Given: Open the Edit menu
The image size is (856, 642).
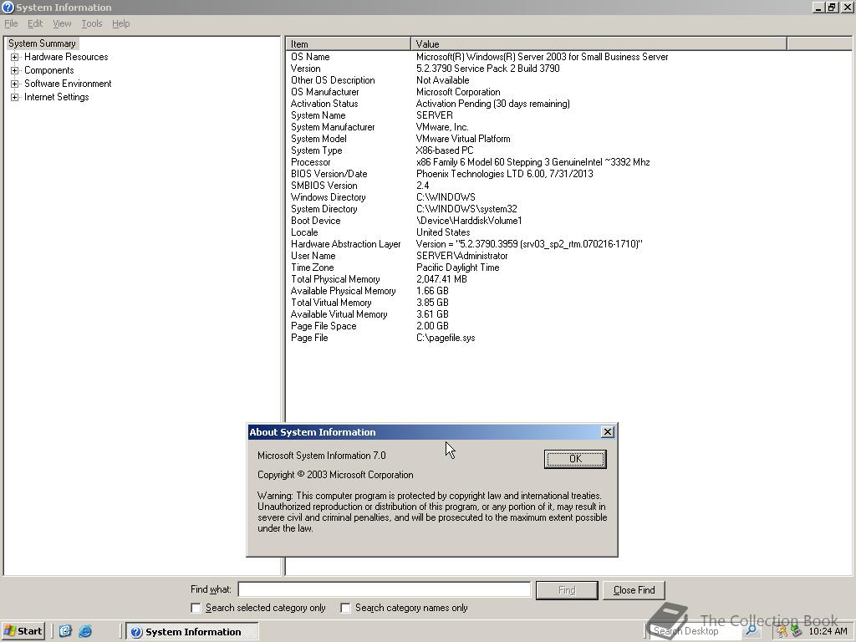Looking at the screenshot, I should tap(35, 23).
